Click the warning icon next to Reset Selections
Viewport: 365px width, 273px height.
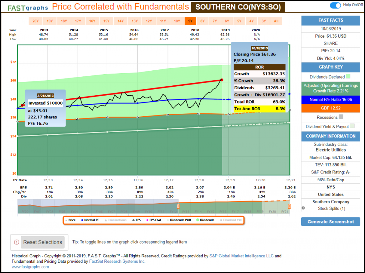(x=16, y=242)
